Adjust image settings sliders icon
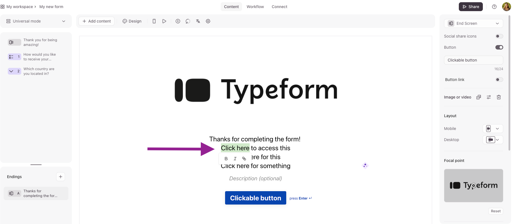 [x=489, y=97]
